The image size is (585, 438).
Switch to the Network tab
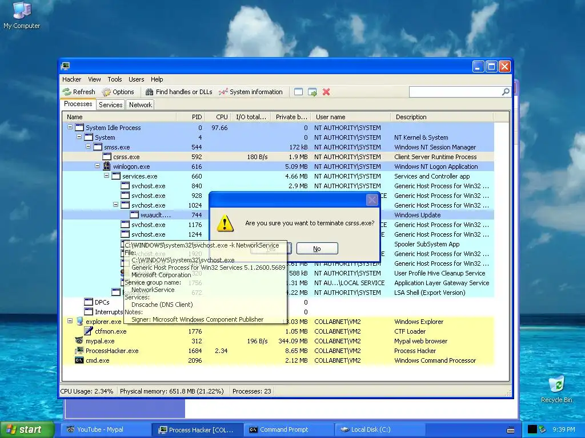(x=141, y=105)
